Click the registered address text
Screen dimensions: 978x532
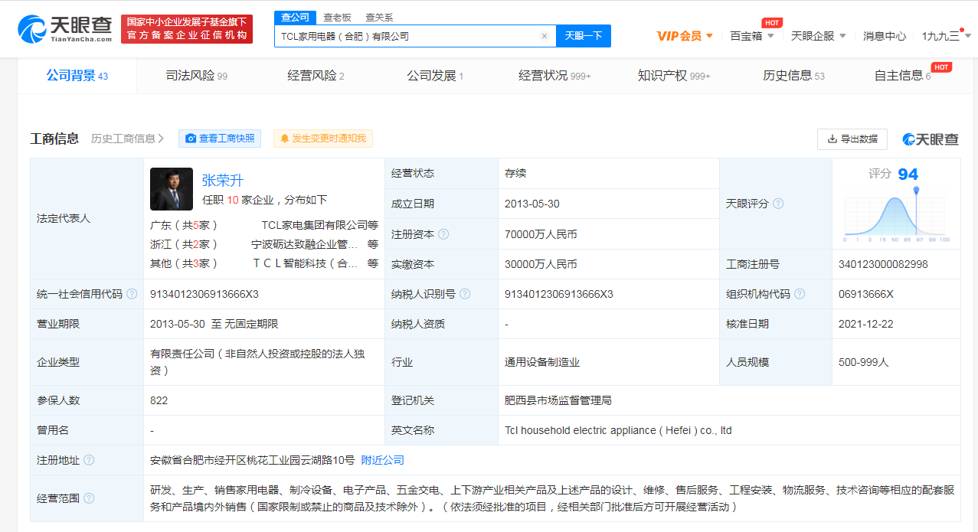253,460
